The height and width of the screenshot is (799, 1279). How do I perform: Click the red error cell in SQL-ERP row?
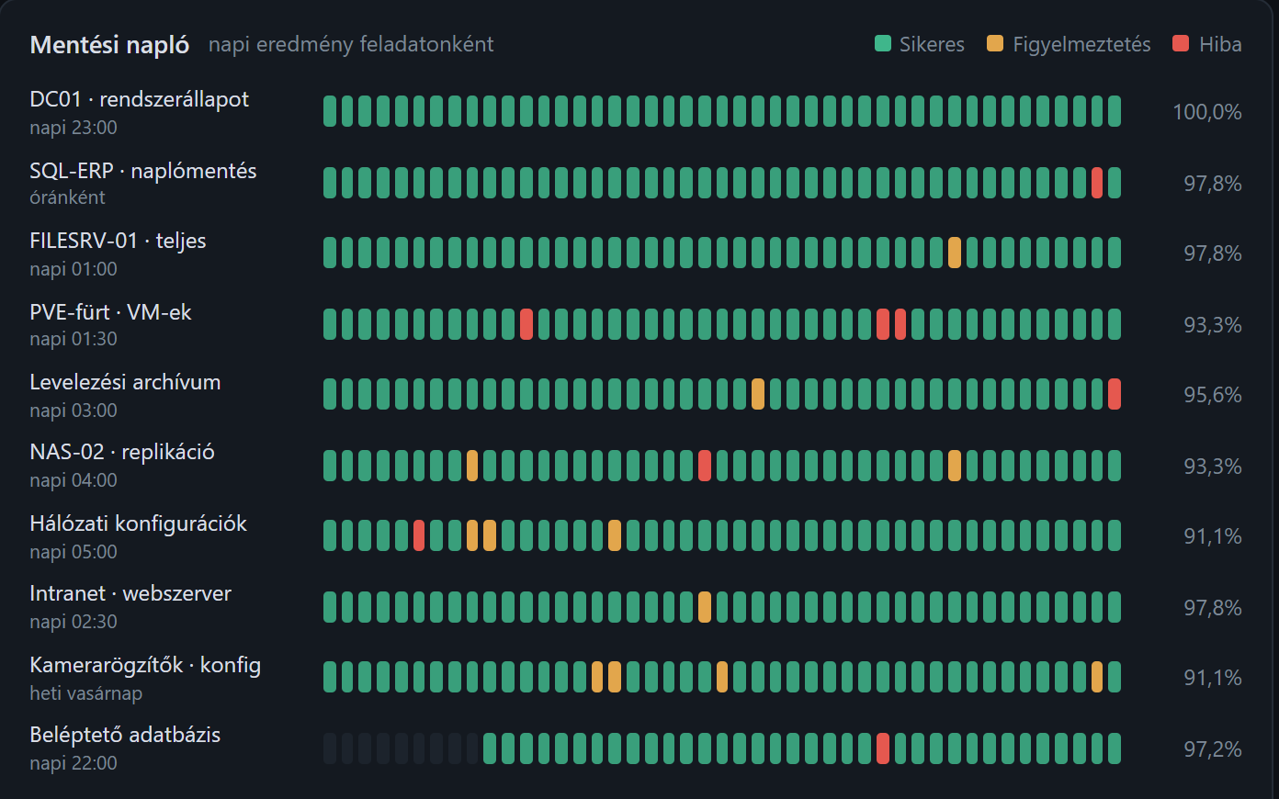point(1097,183)
